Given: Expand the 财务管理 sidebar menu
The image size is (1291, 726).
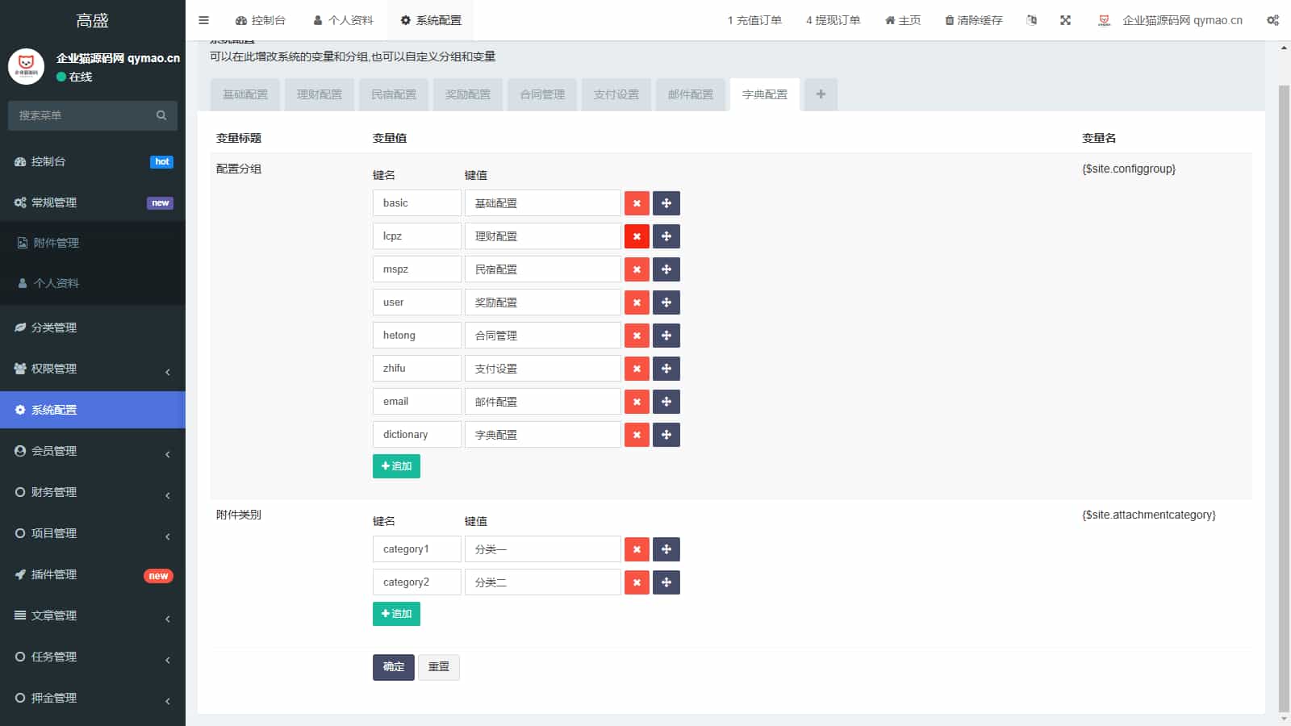Looking at the screenshot, I should [93, 492].
